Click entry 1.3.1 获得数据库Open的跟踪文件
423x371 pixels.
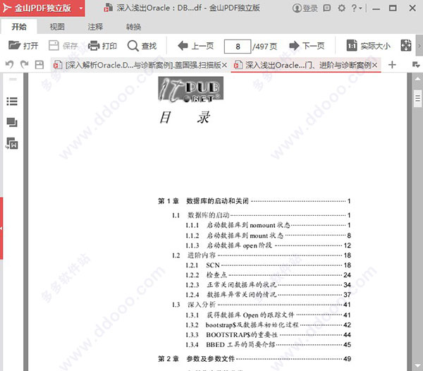pos(268,315)
